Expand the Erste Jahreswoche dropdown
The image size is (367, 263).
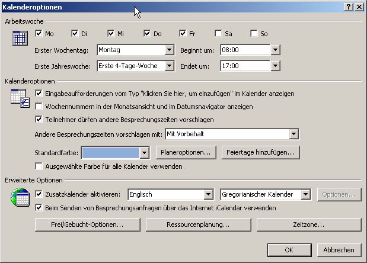click(169, 66)
